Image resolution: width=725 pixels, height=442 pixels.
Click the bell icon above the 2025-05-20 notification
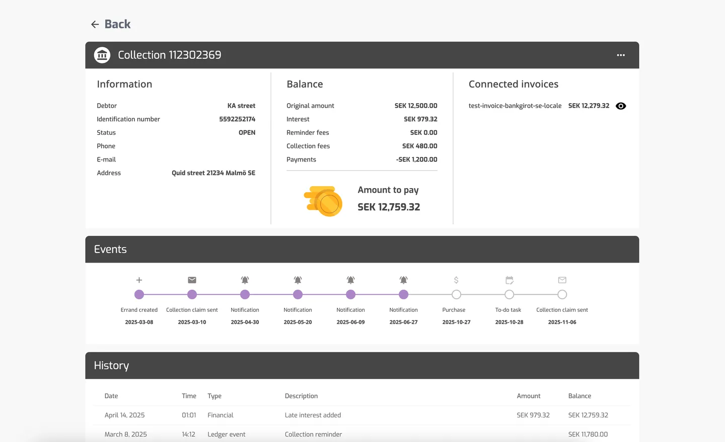coord(298,280)
